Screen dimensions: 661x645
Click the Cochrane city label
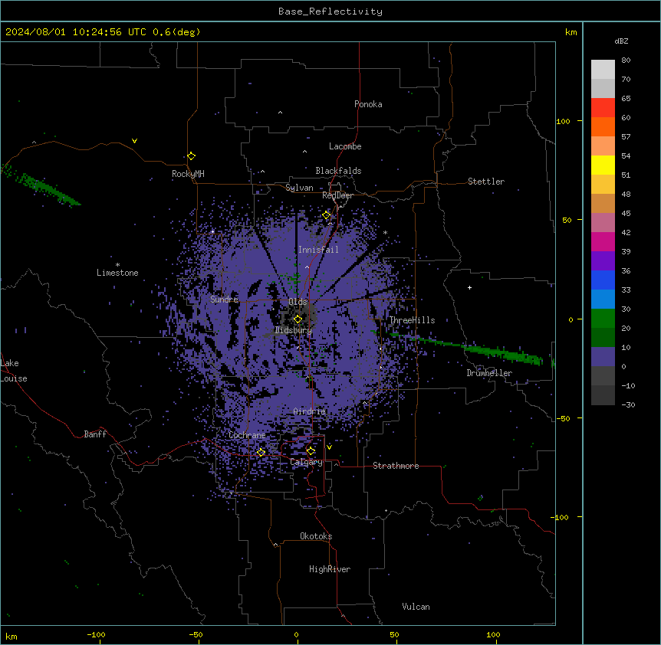[247, 435]
